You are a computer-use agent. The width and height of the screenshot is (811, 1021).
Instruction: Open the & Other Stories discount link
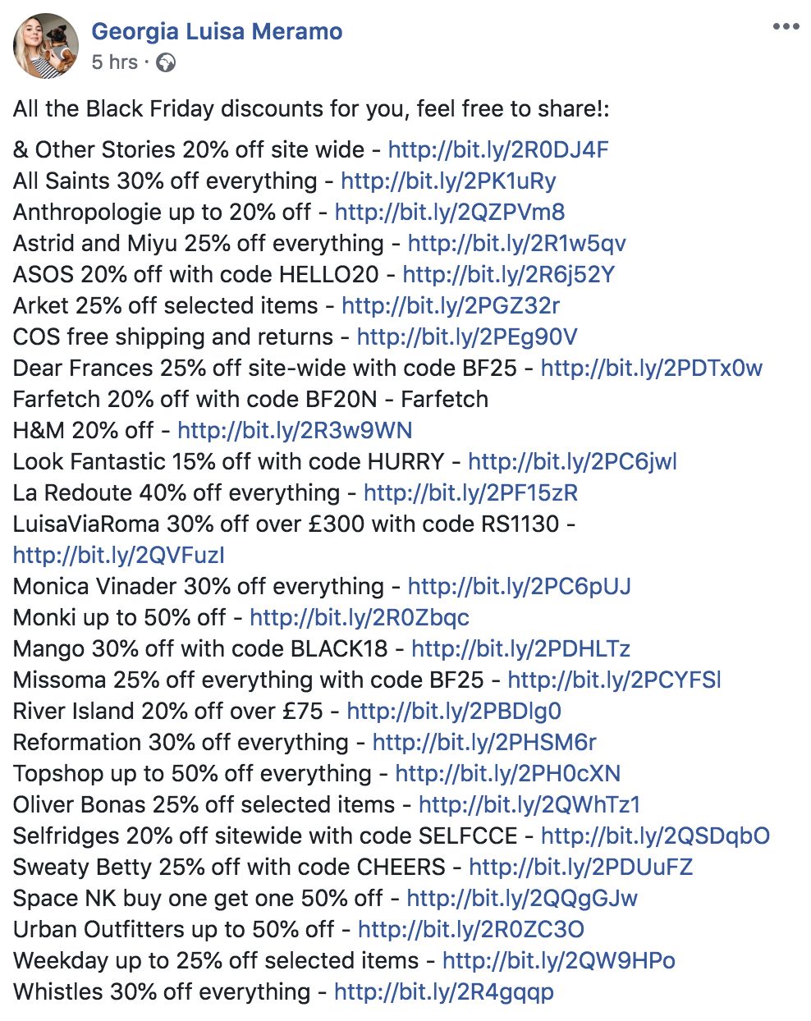[x=498, y=150]
